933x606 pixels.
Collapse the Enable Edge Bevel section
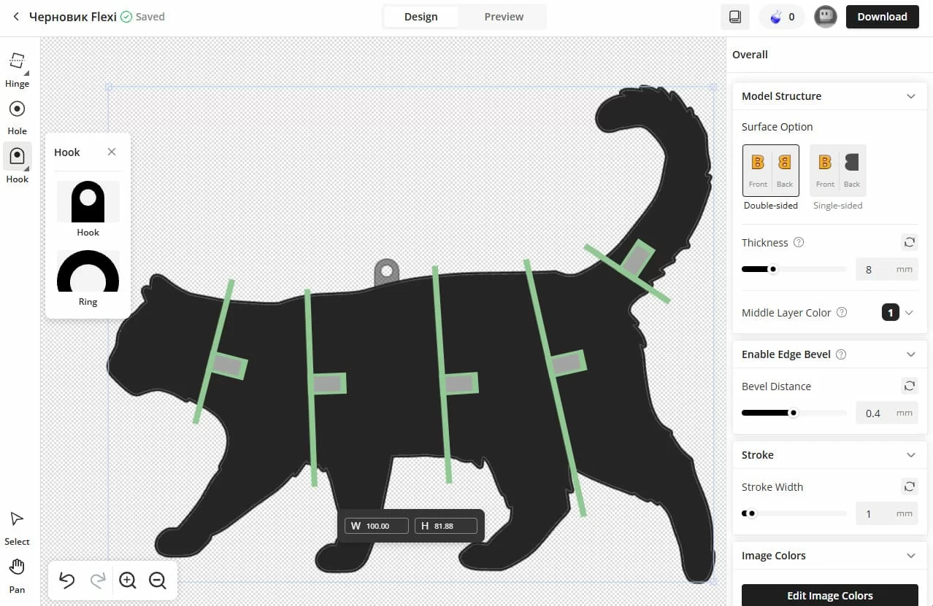(911, 354)
